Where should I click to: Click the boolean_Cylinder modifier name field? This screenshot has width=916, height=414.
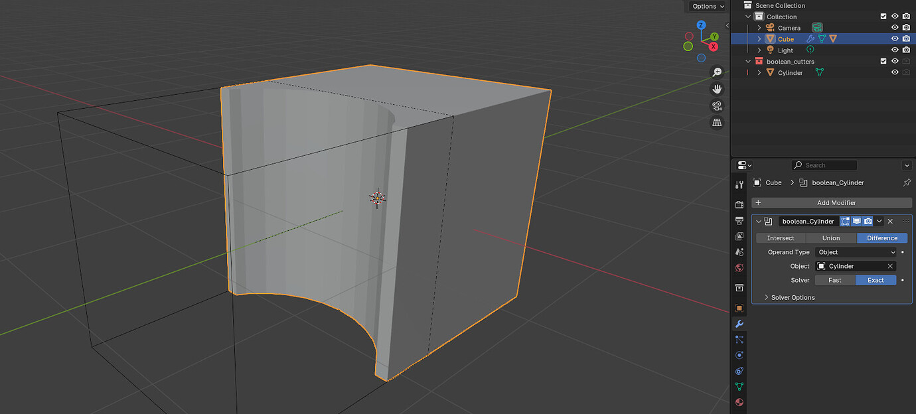click(808, 222)
